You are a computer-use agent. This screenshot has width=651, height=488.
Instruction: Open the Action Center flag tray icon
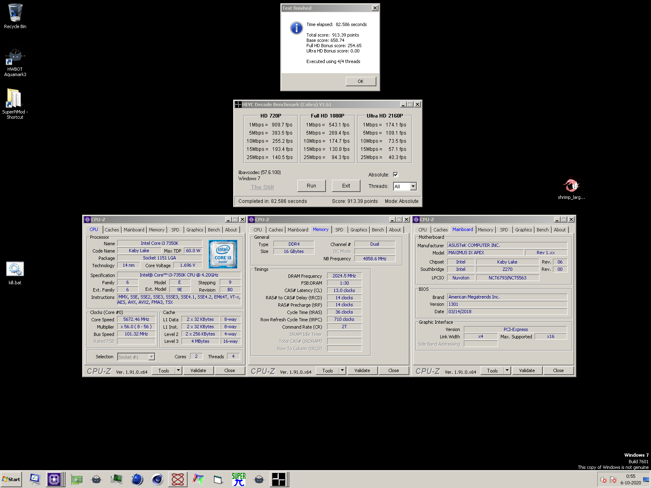(x=613, y=480)
